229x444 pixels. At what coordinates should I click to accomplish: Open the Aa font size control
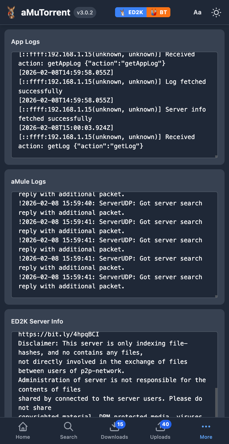(x=197, y=12)
